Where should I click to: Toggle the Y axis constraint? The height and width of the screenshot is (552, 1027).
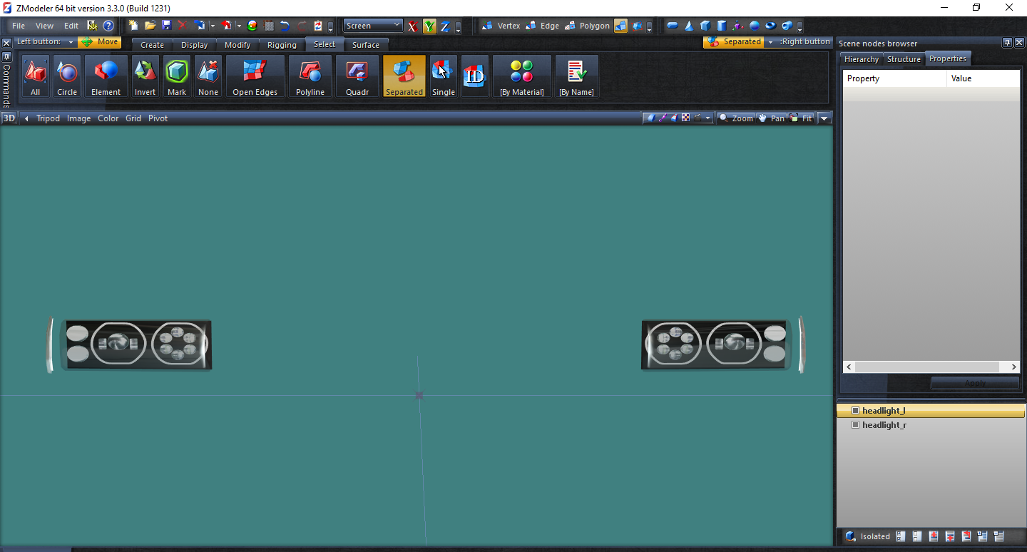[x=429, y=26]
